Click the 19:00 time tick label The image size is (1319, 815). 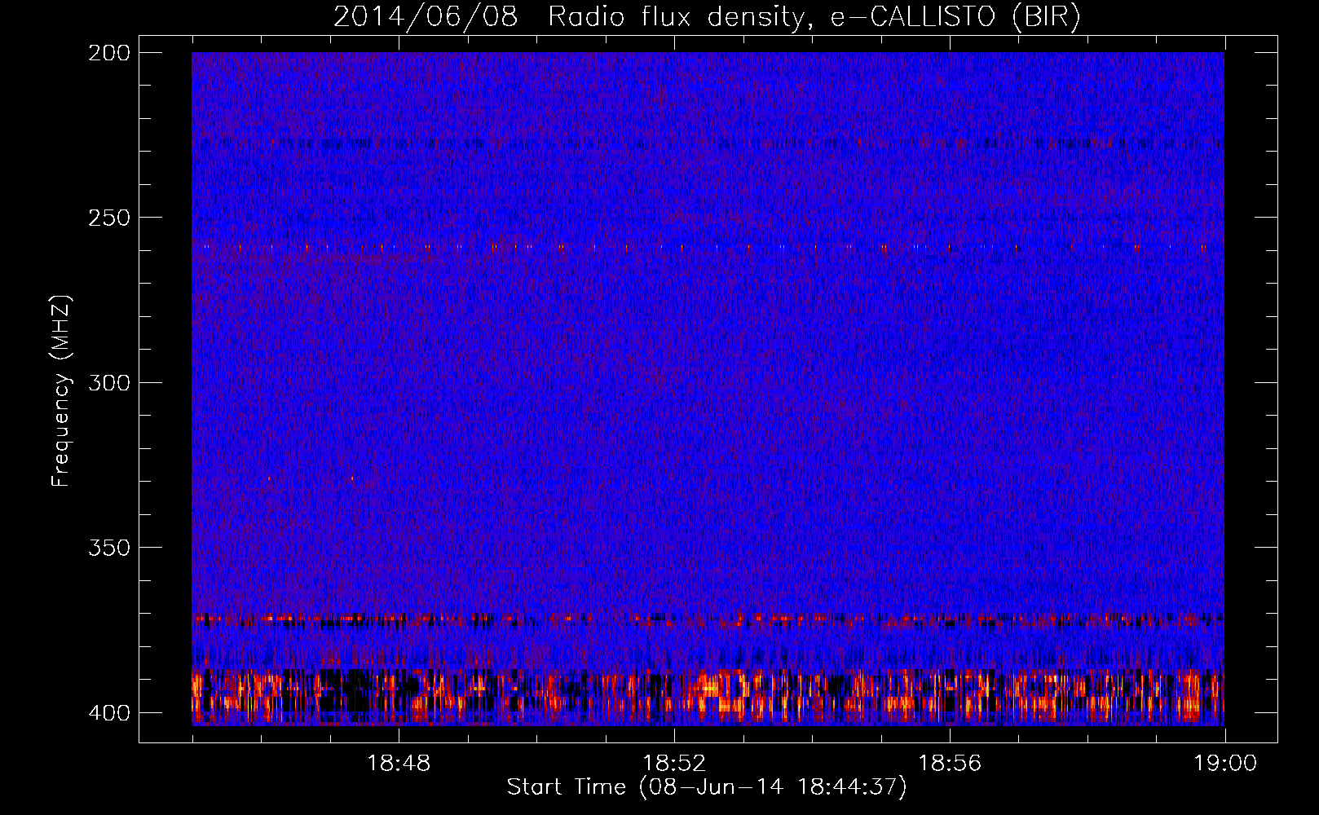pyautogui.click(x=1225, y=764)
